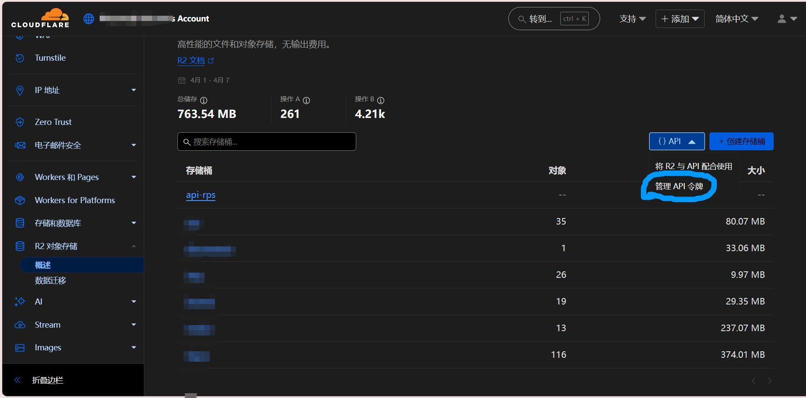Screen dimensions: 806x398
Task: Collapse the R2 对象存储 section
Action: click(134, 246)
